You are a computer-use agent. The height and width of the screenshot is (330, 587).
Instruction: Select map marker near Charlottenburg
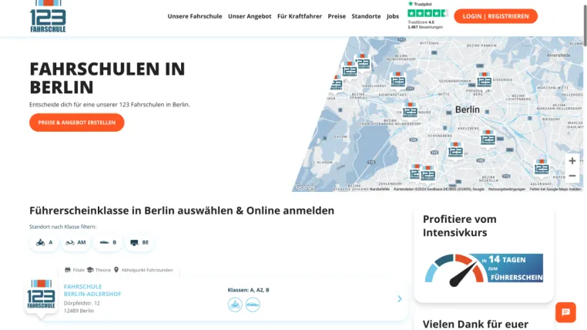(x=410, y=111)
